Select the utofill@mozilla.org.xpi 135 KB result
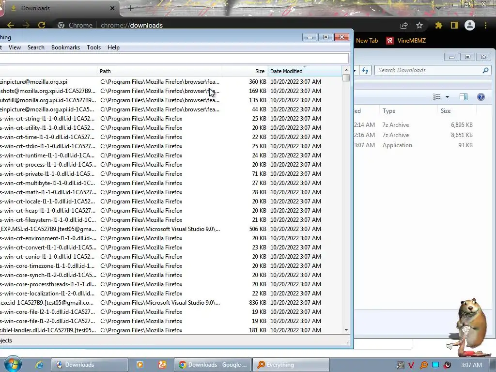Viewport: 496px width, 372px height. coord(171,100)
